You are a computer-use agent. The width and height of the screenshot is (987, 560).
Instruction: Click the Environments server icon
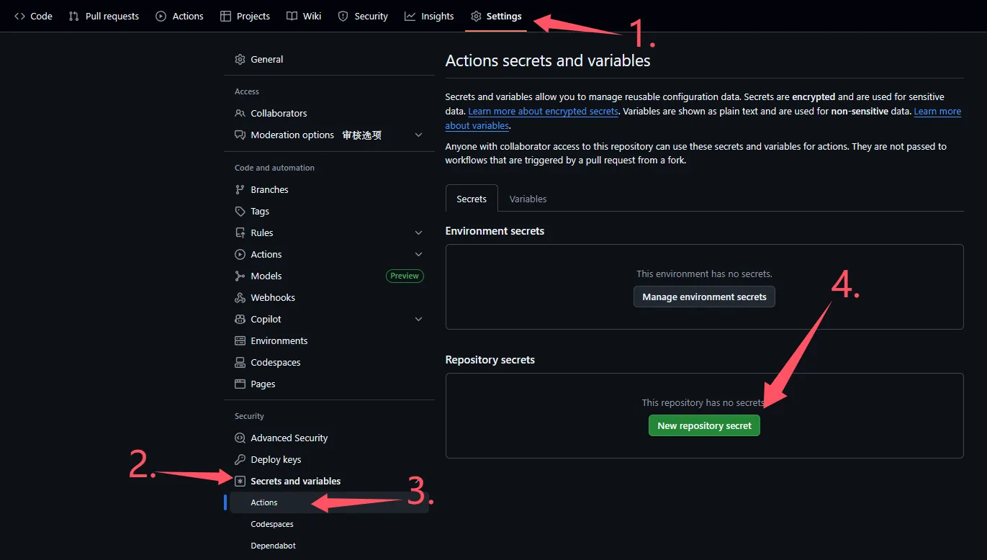[240, 341]
